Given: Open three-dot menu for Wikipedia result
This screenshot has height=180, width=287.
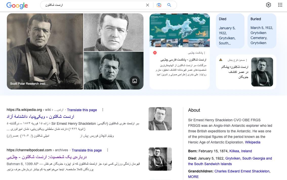Looking at the screenshot, I should pos(103,110).
